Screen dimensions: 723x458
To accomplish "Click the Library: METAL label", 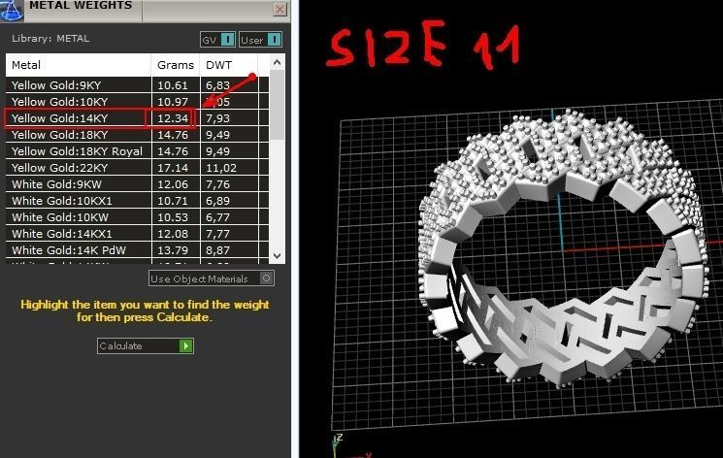I will (50, 39).
